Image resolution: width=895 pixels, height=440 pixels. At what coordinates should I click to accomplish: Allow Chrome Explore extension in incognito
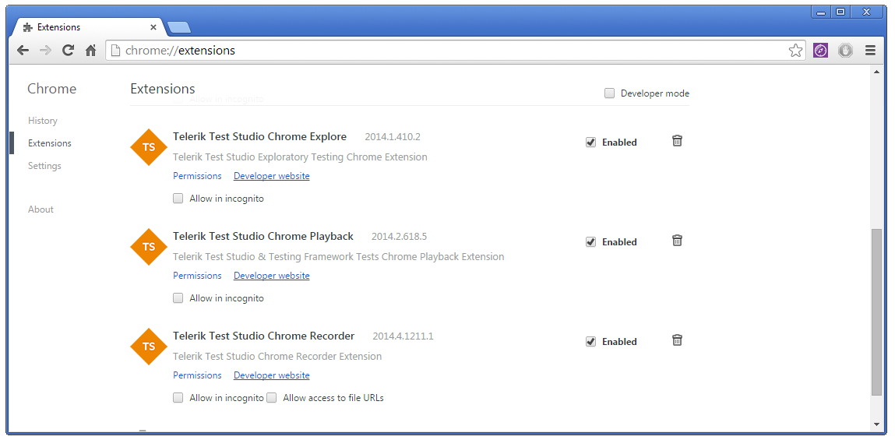(x=178, y=199)
